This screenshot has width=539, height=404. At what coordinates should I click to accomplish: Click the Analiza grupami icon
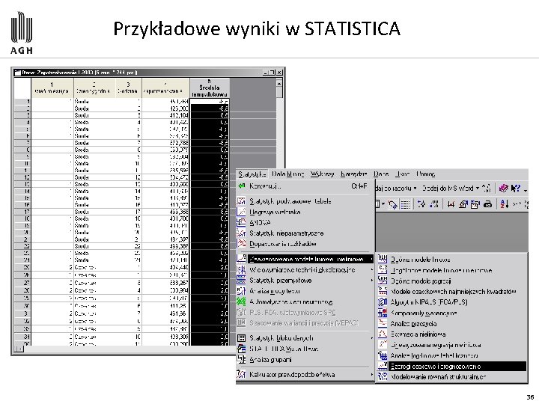[x=242, y=359]
